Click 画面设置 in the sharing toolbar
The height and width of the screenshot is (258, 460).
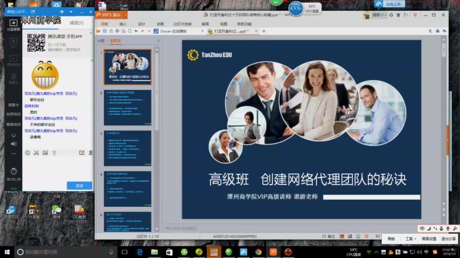coord(429,239)
